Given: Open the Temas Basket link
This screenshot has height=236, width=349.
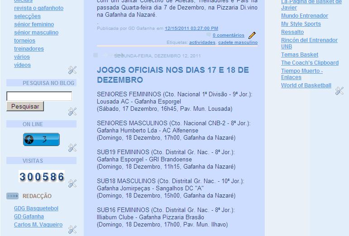Looking at the screenshot, I should (x=300, y=55).
